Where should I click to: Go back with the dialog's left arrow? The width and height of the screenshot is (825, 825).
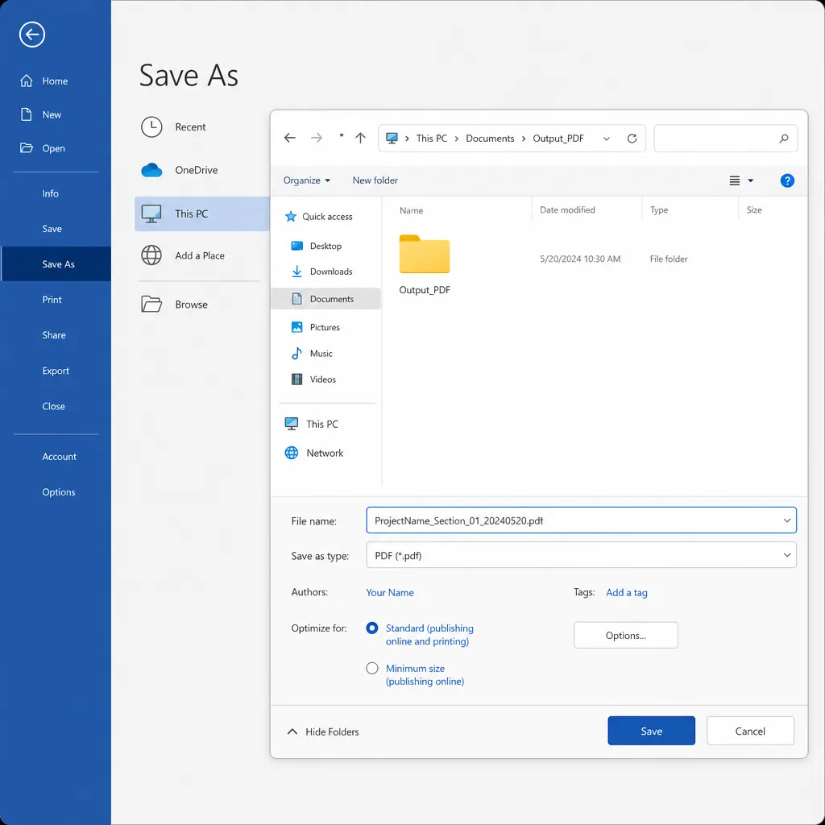tap(290, 138)
